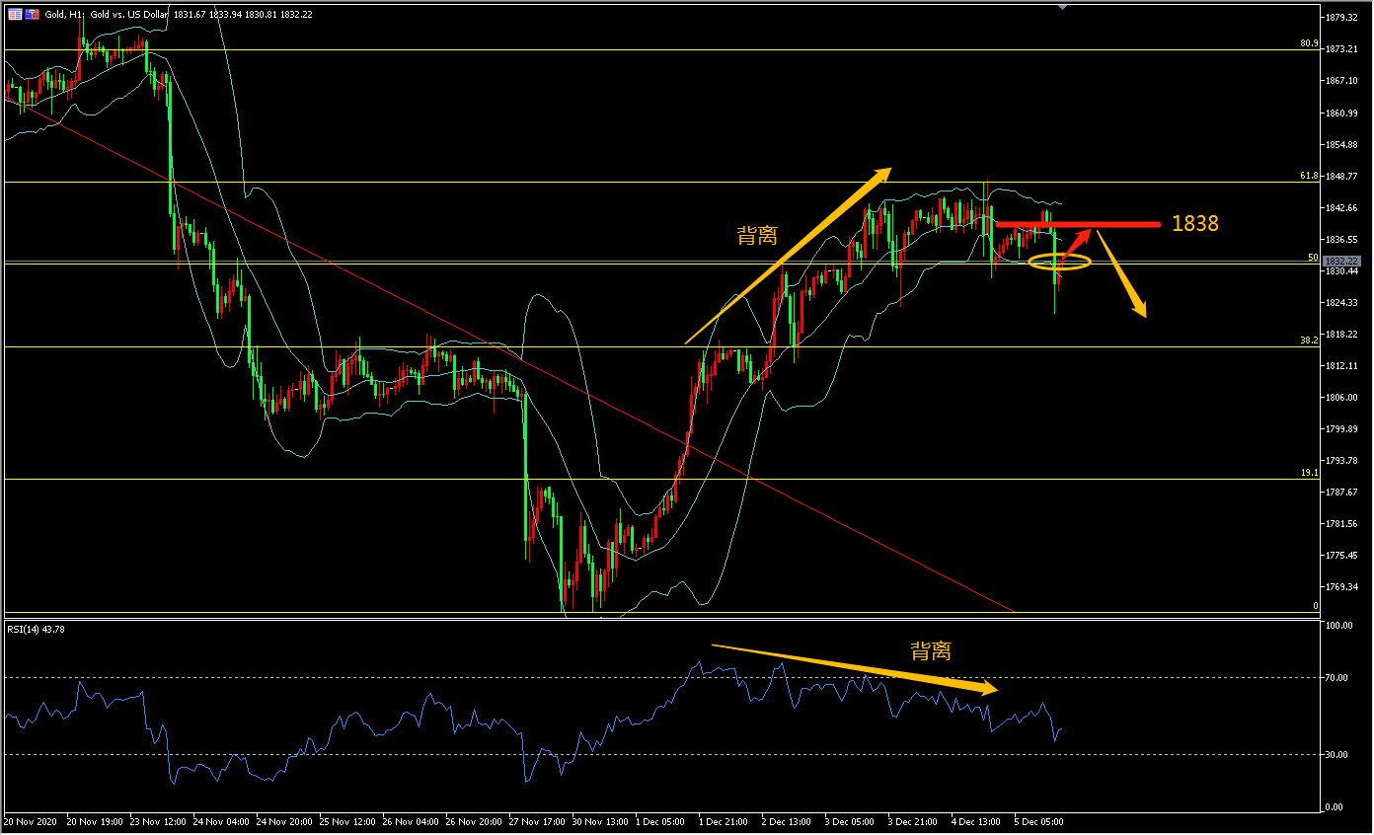Select the RSI(14) 43.78 indicator label
The image size is (1374, 835).
[36, 629]
